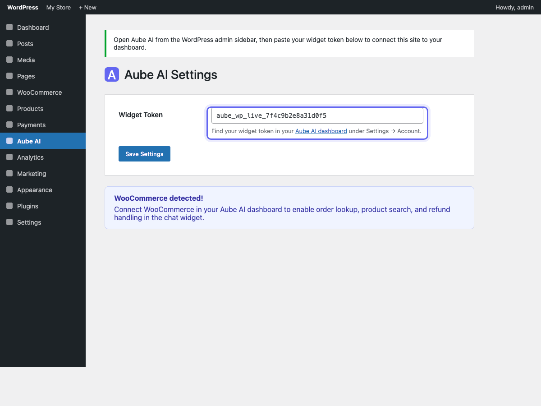Click the Widget Token label
541x406 pixels.
(x=141, y=115)
